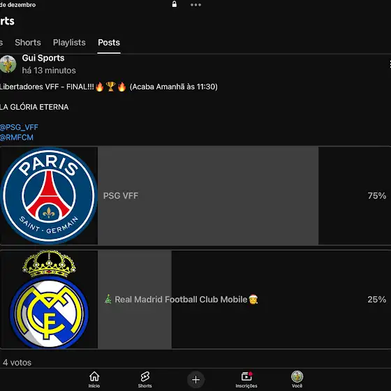
Task: Click the Gui Sports avatar picture
Action: 8,64
